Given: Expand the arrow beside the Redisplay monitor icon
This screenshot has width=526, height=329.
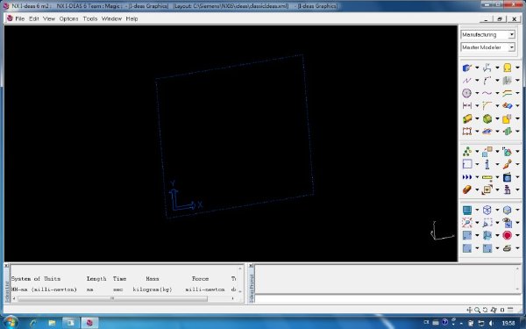Looking at the screenshot, I should [x=477, y=211].
